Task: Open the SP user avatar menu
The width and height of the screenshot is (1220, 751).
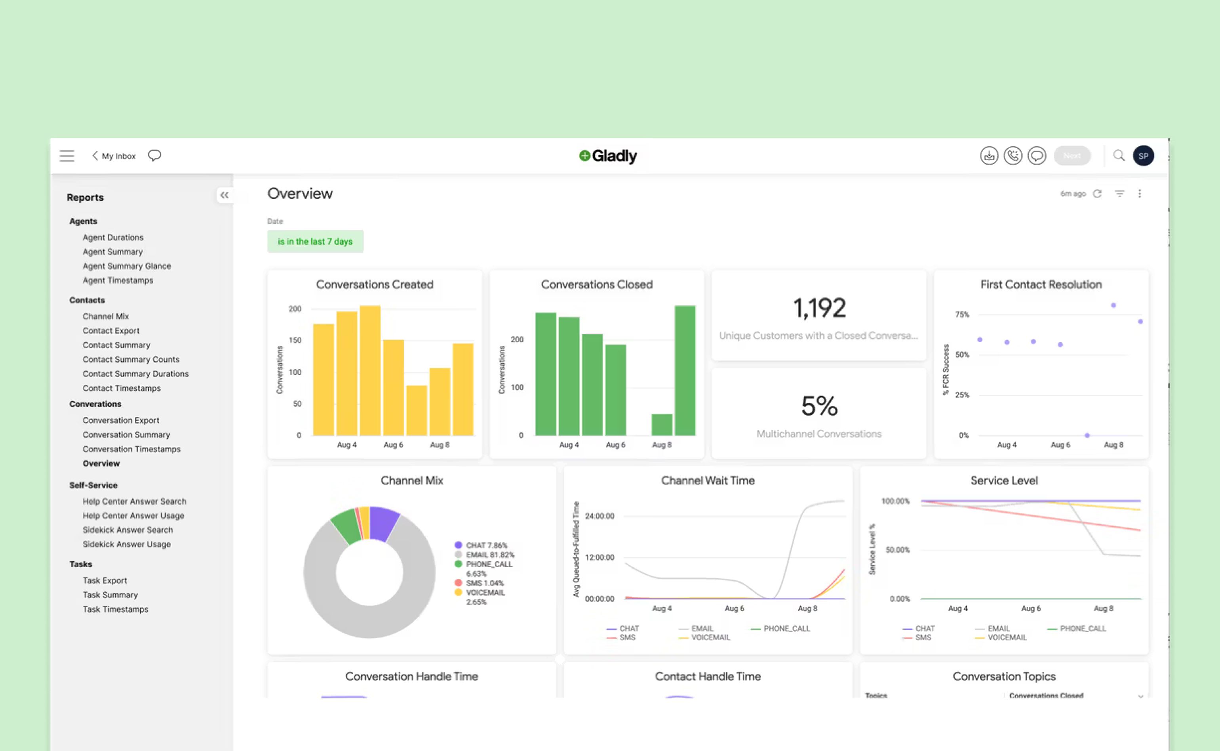Action: pyautogui.click(x=1143, y=156)
